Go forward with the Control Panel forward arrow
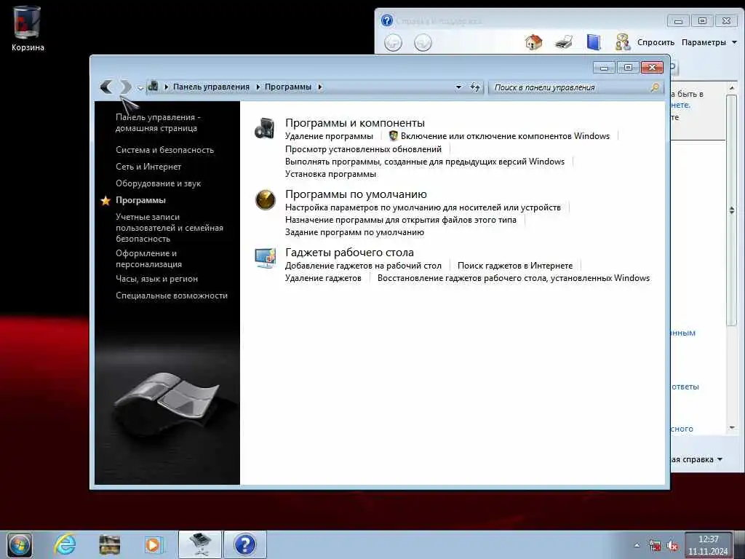745x559 pixels. (125, 87)
